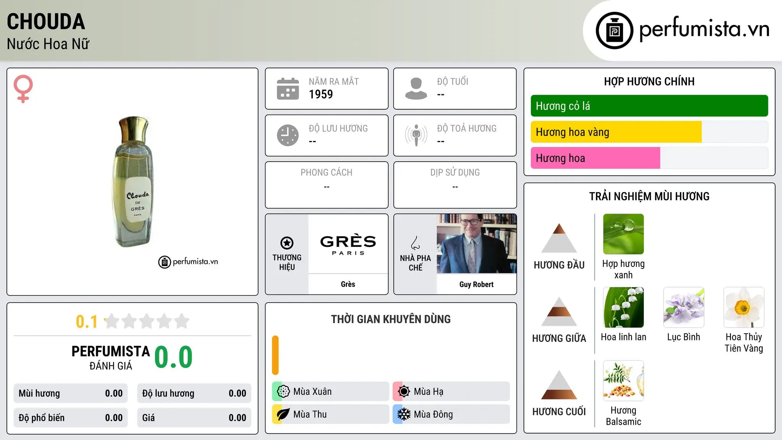Click the pink Hương hoa accord bar
The width and height of the screenshot is (782, 440).
coord(595,158)
